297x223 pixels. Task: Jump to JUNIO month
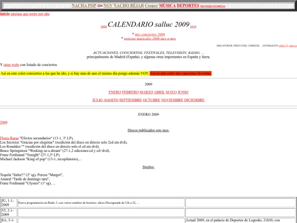183,93
